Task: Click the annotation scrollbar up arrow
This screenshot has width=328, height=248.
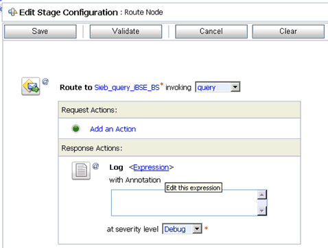Action: [x=262, y=195]
